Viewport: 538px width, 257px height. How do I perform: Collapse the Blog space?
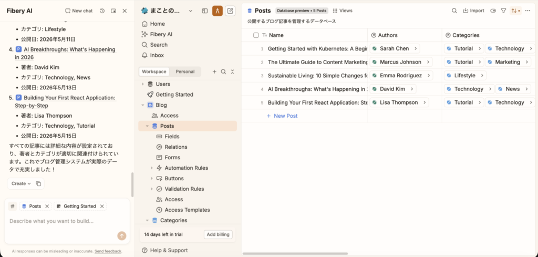(143, 105)
